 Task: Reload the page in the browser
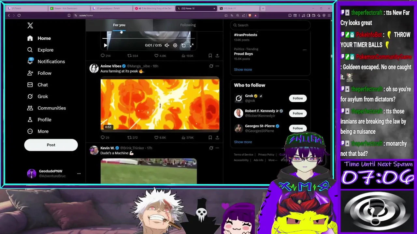[19, 15]
